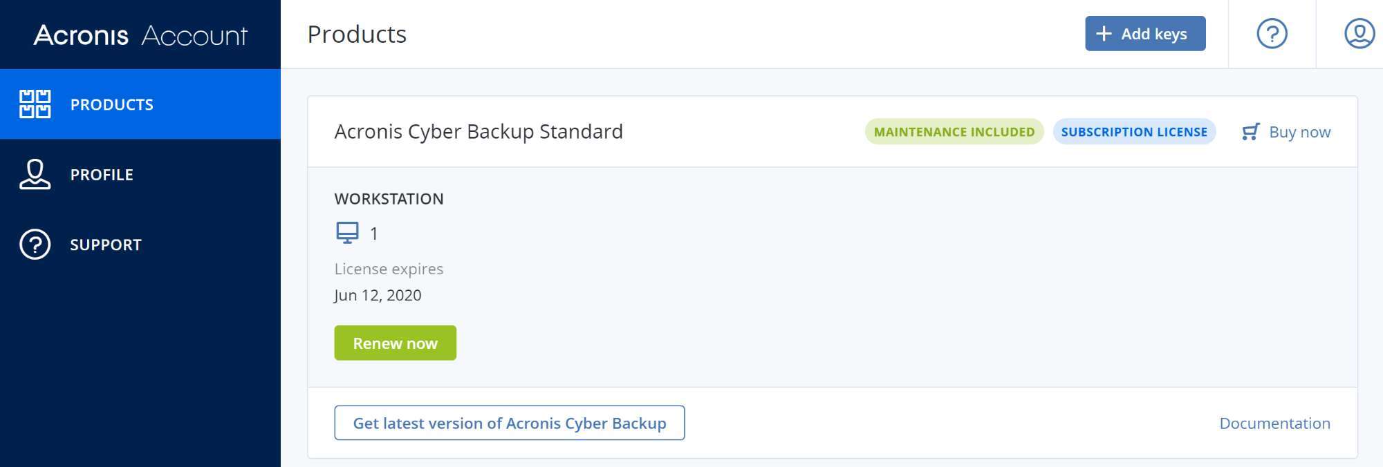Open the PRODUCTS menu item
1383x467 pixels.
point(140,104)
